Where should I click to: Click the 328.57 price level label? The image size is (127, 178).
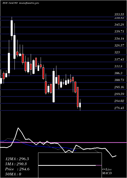point(119,46)
